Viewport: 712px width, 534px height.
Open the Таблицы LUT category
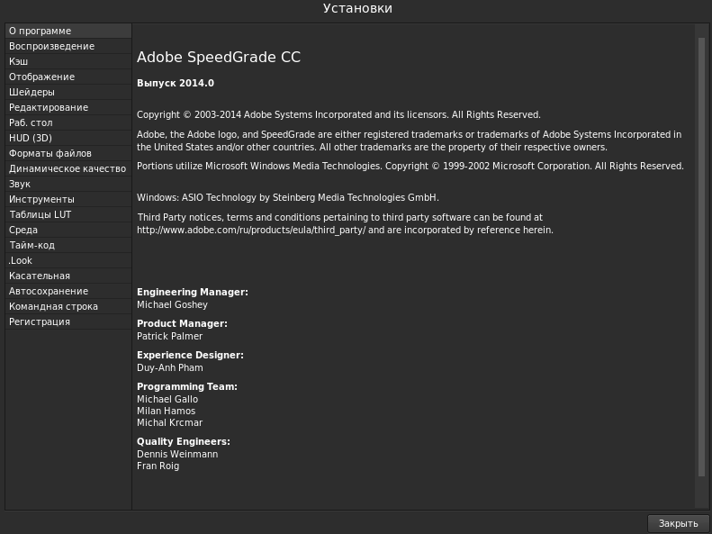40,214
